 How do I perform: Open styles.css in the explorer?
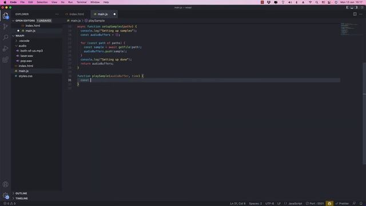(x=25, y=76)
